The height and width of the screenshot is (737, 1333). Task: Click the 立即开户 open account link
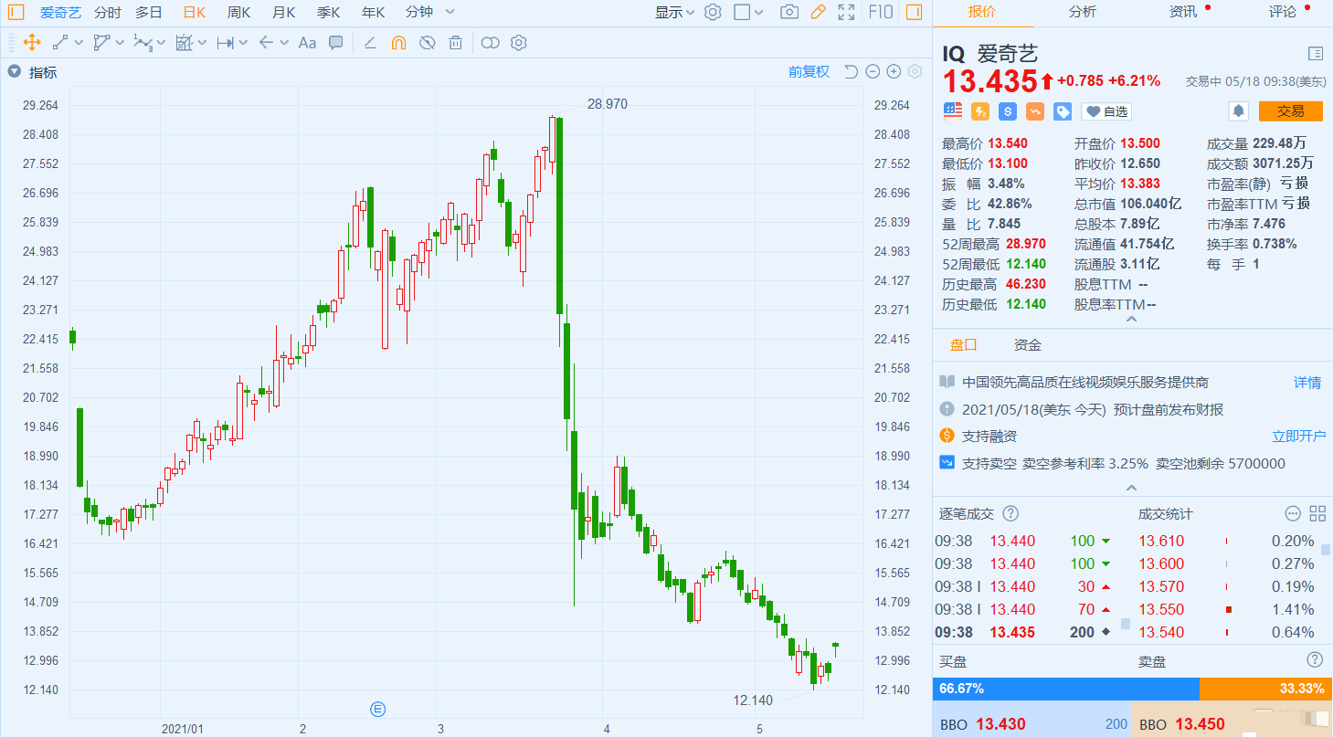(x=1298, y=437)
